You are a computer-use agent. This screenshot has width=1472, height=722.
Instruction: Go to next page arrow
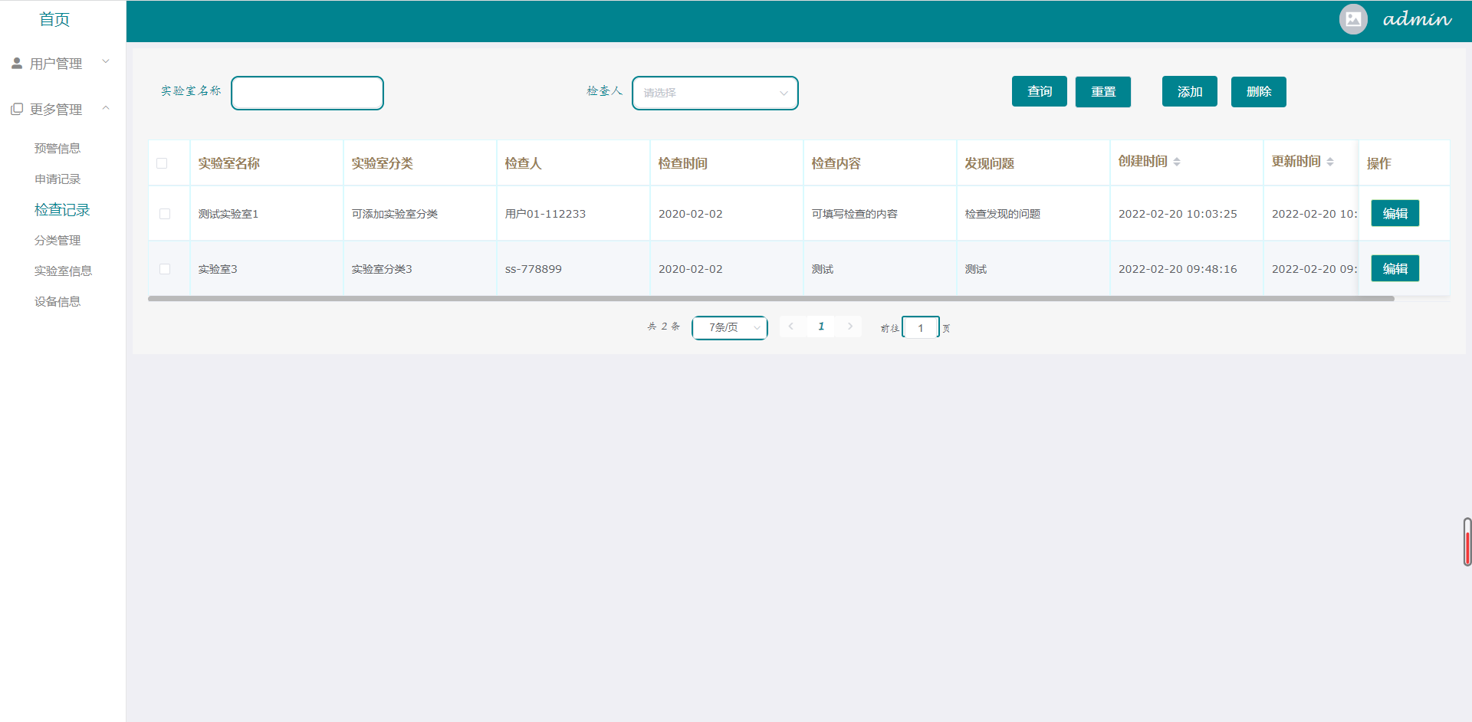tap(850, 327)
